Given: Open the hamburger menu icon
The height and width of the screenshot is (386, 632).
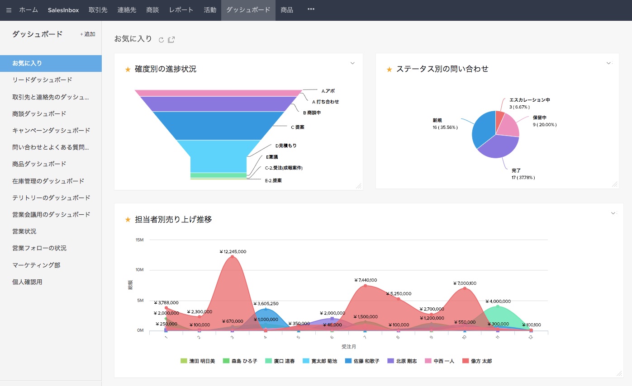Looking at the screenshot, I should [x=9, y=10].
